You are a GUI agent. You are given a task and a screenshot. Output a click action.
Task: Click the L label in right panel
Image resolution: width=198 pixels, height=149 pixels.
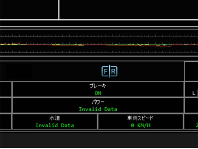click(x=194, y=93)
